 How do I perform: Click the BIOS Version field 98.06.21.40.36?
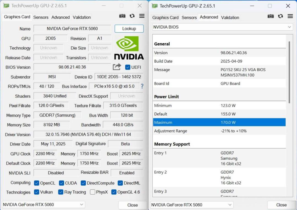tap(72, 67)
